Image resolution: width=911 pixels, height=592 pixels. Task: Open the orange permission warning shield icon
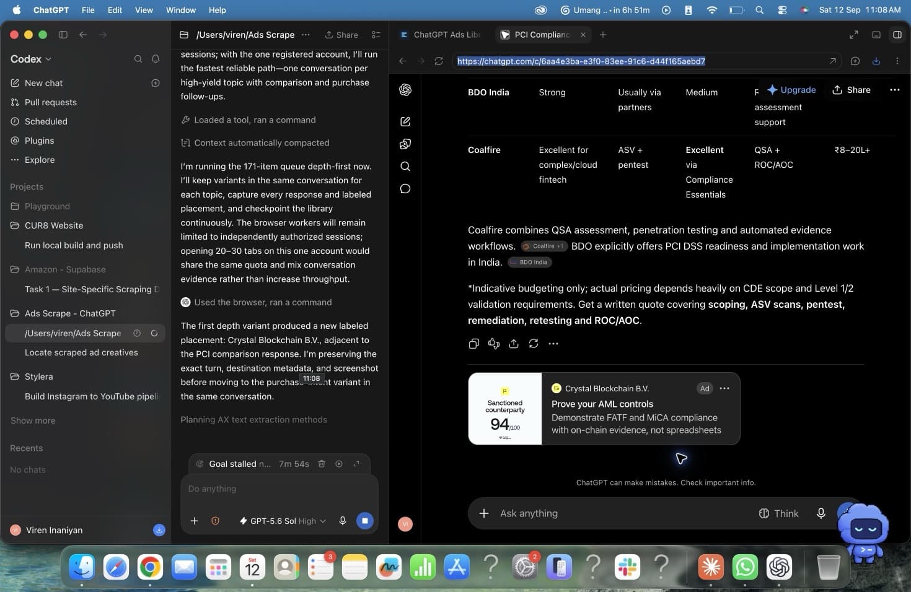click(x=215, y=521)
